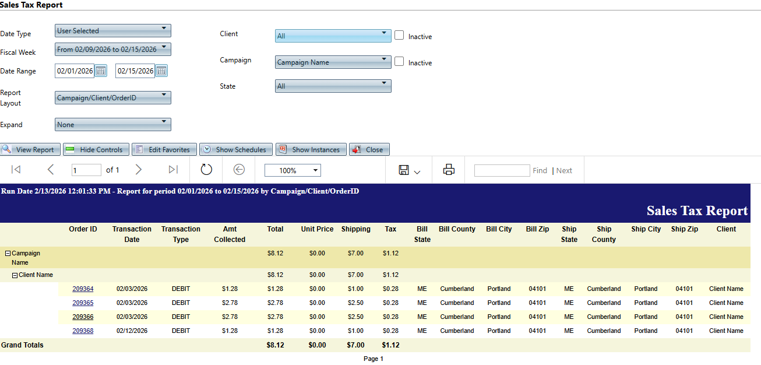Open the Date Type dropdown

[x=112, y=30]
